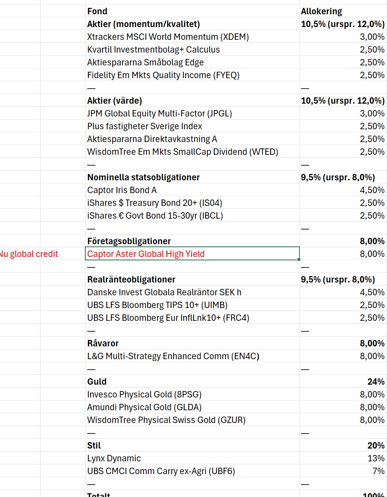Select the 'Nominella statsobligationer' heading cell
387x497 pixels.
point(143,177)
